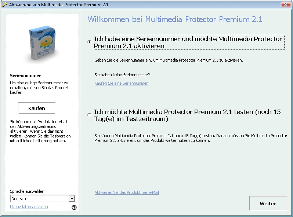Click the window title 'Aktivierung von Multimedia Protector Premium 2.1'
293x217 pixels.
tap(59, 5)
